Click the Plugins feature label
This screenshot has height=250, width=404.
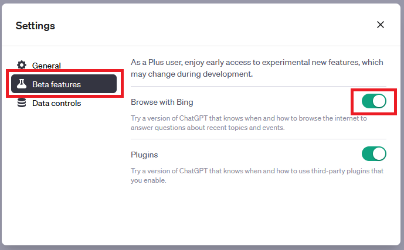[144, 155]
